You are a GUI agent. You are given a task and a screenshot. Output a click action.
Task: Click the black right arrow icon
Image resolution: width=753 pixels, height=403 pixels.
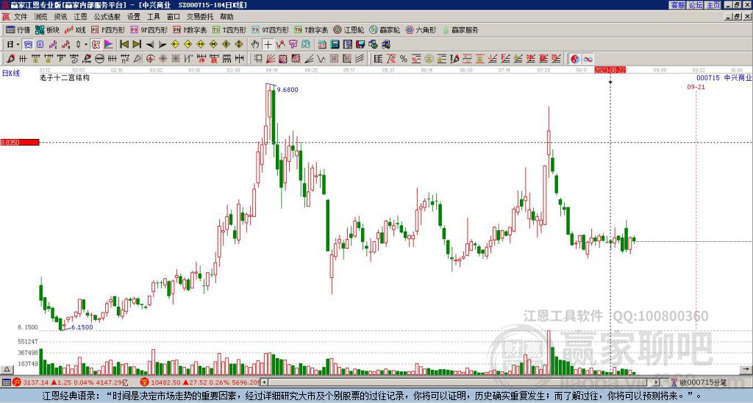[163, 45]
